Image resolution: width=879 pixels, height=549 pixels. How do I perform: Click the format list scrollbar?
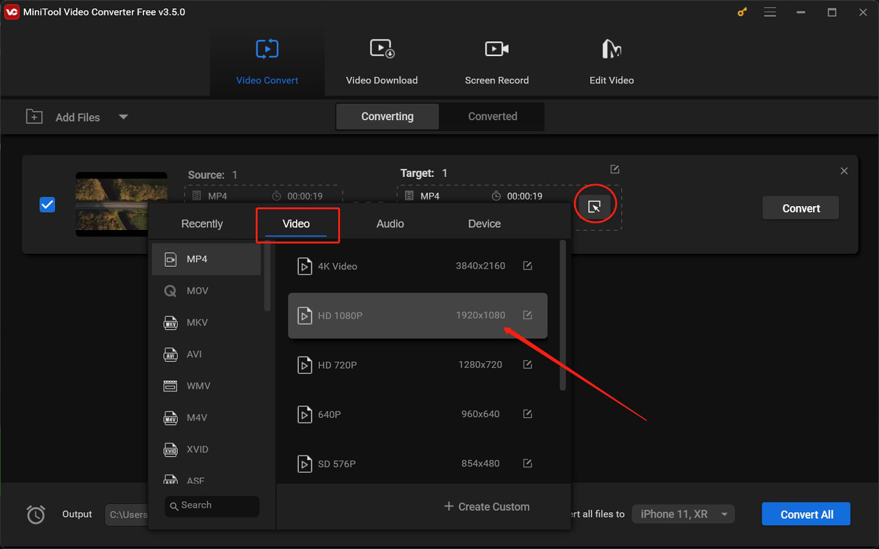pos(268,277)
